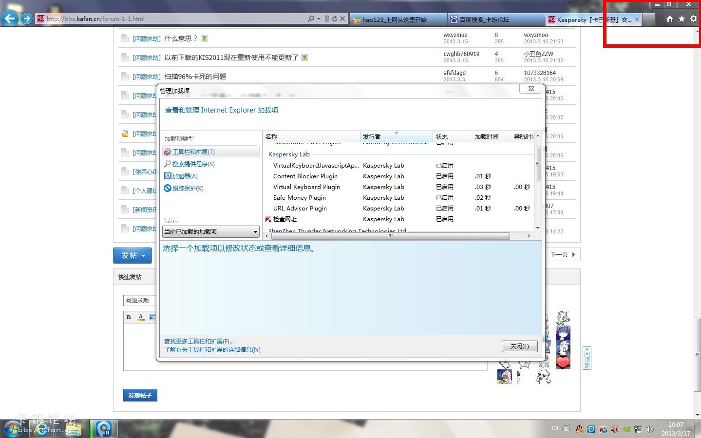Select the 检查网址 add-on row
This screenshot has width=701, height=438.
point(398,219)
